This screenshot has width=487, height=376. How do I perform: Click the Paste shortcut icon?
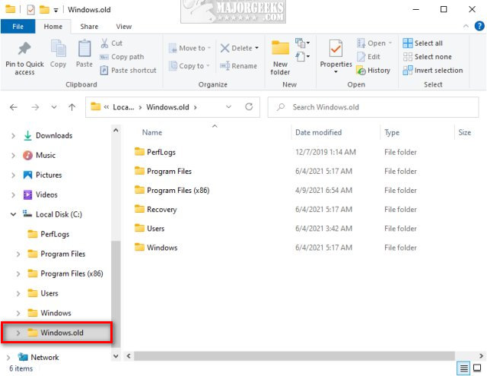[x=104, y=71]
